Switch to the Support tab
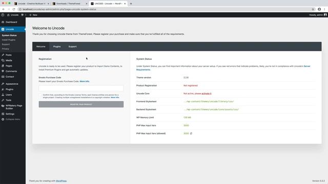 coord(73,47)
